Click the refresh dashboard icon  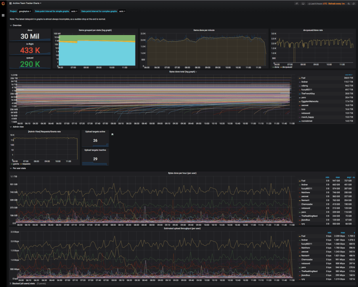(x=353, y=3)
